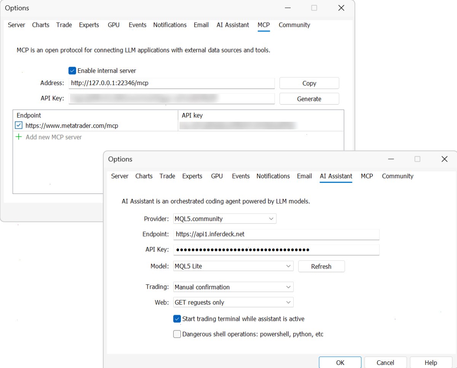Click the Endpoint field with api1.inferdeck.net
This screenshot has height=368, width=457.
(276, 234)
